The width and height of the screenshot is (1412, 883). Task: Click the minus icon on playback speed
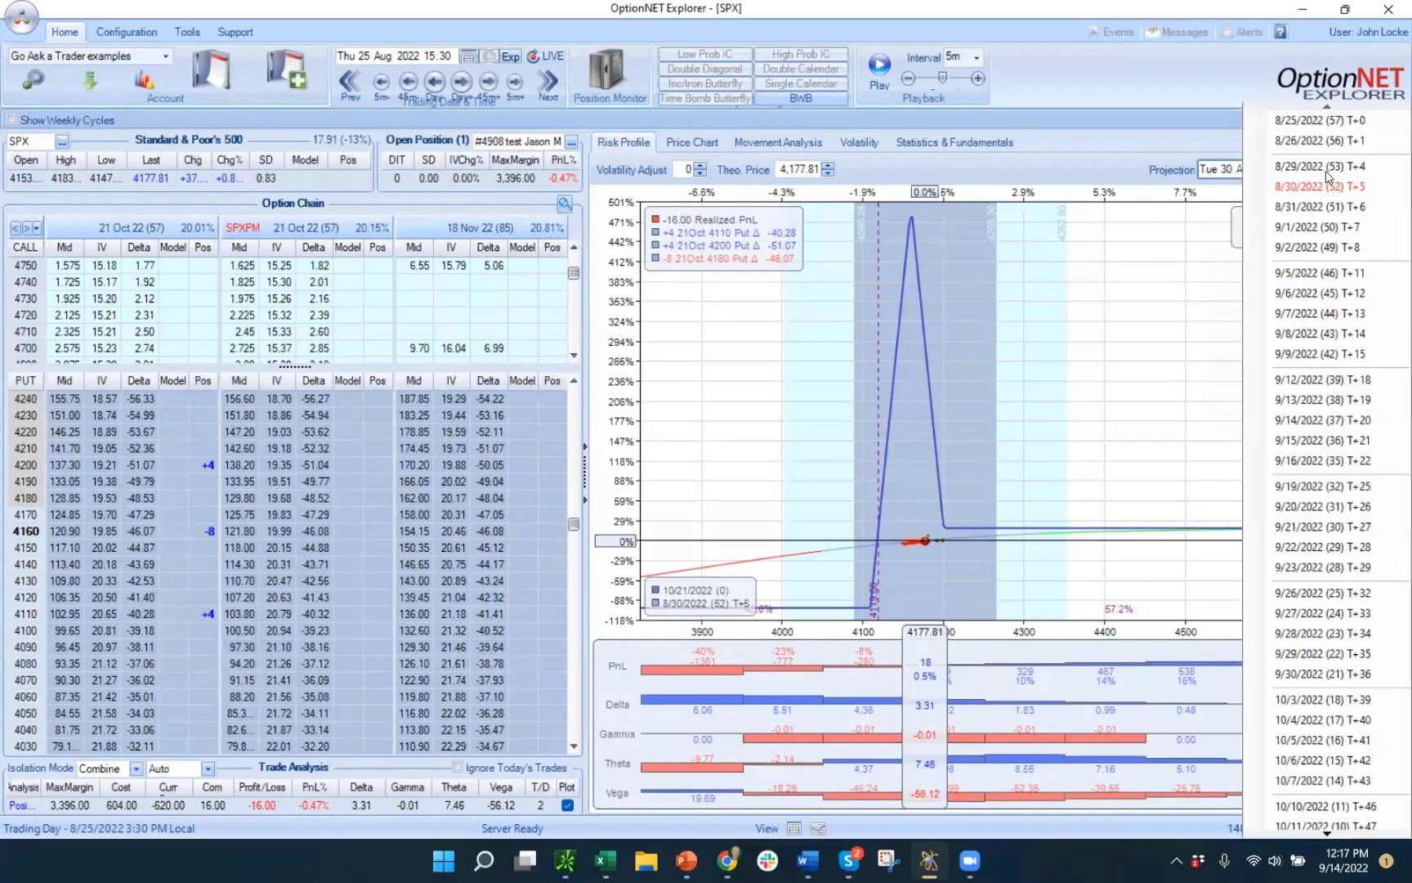tap(908, 78)
